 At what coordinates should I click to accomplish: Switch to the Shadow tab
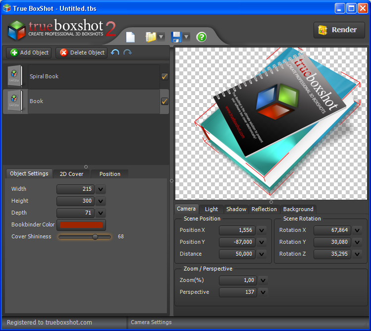(236, 209)
